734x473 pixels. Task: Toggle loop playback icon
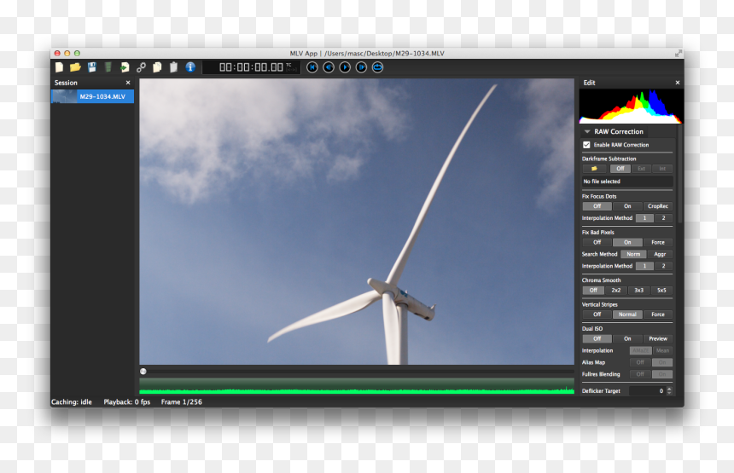[x=378, y=67]
